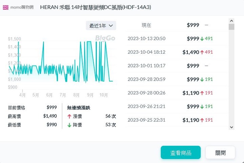Viewport: 244px width, 163px height.
Task: Click the 56 次 price increase count
Action: coord(110,116)
